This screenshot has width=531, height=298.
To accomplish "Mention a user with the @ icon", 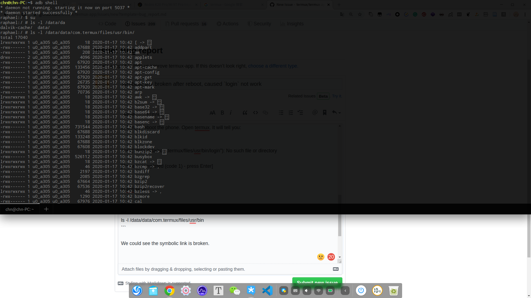I will 315,113.
